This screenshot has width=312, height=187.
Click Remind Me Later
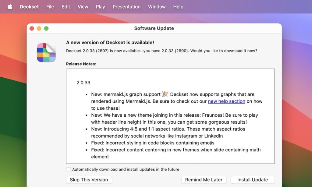[204, 180]
